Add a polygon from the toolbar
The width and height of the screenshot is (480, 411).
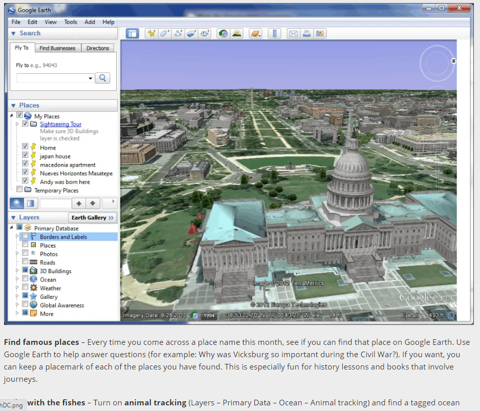[x=165, y=33]
